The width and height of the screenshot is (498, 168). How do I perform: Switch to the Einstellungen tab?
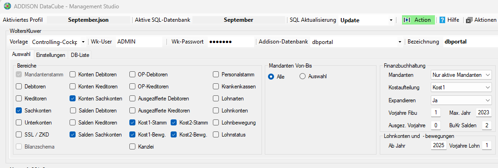(51, 55)
